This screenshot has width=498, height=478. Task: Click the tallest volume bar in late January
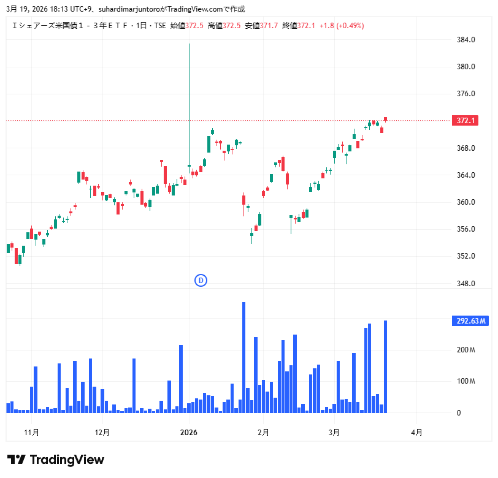(x=244, y=358)
